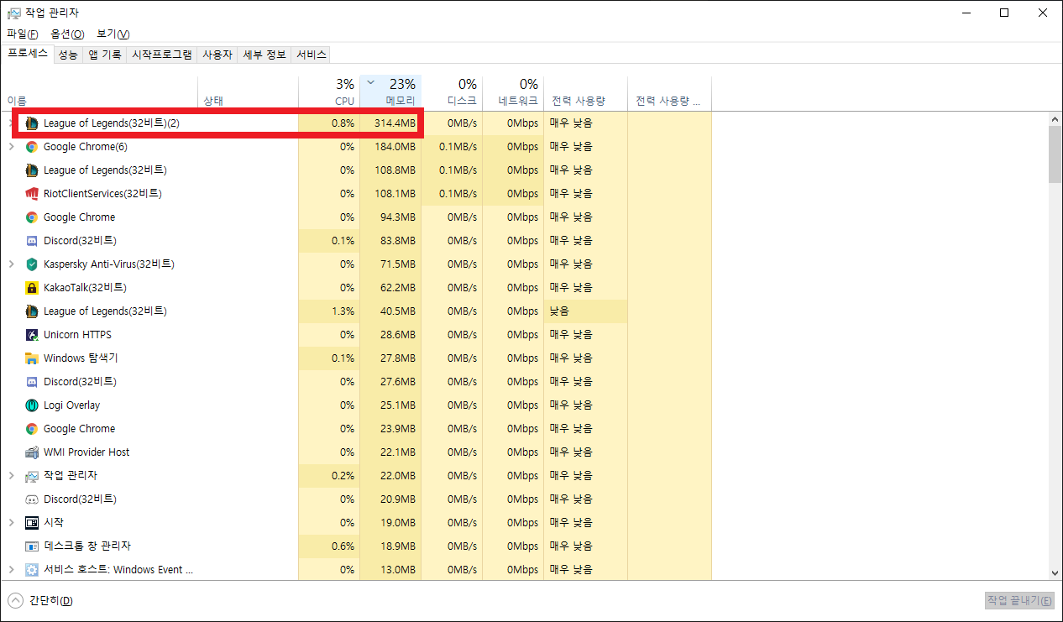Image resolution: width=1063 pixels, height=622 pixels.
Task: Click the 데스크톱 창 관리자 icon
Action: (32, 546)
